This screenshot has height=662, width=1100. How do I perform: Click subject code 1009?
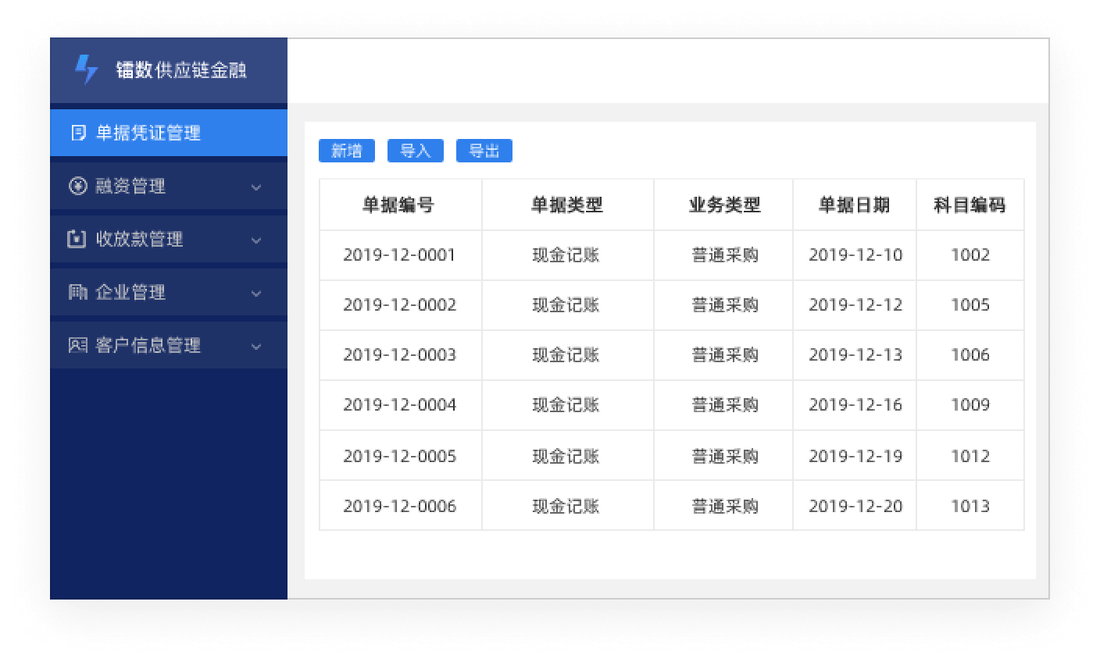pyautogui.click(x=970, y=405)
